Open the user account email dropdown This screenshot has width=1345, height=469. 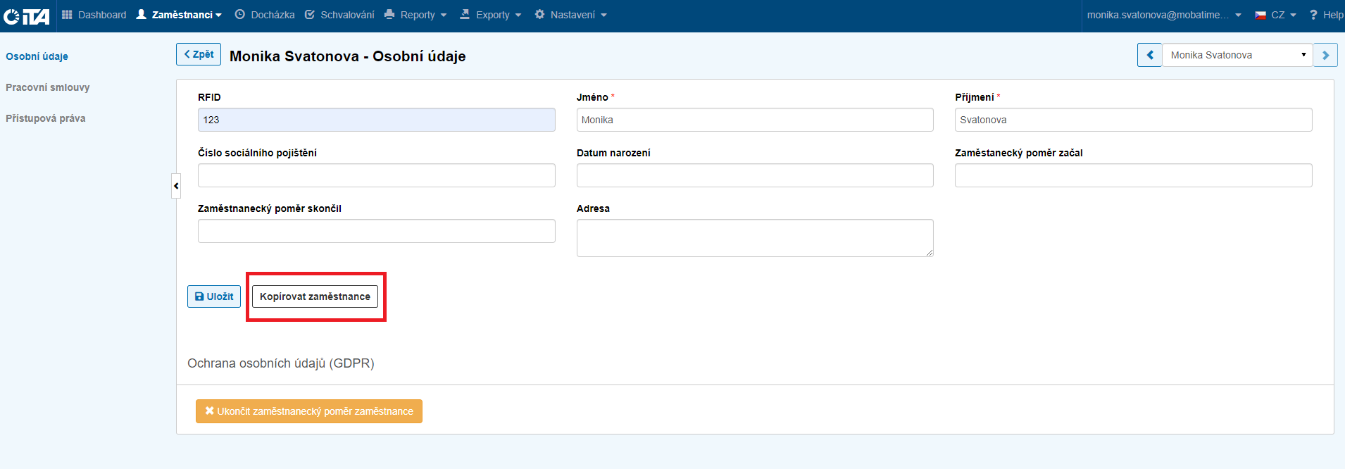coord(1163,15)
